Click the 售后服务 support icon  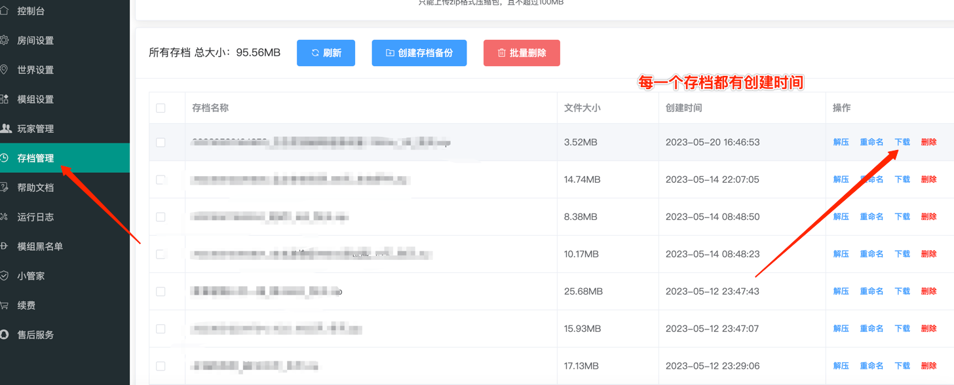click(5, 335)
